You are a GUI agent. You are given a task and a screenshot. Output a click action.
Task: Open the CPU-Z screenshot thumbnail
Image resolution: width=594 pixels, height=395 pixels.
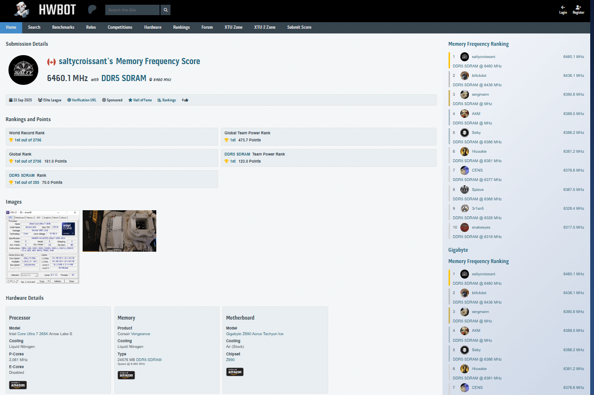(42, 247)
